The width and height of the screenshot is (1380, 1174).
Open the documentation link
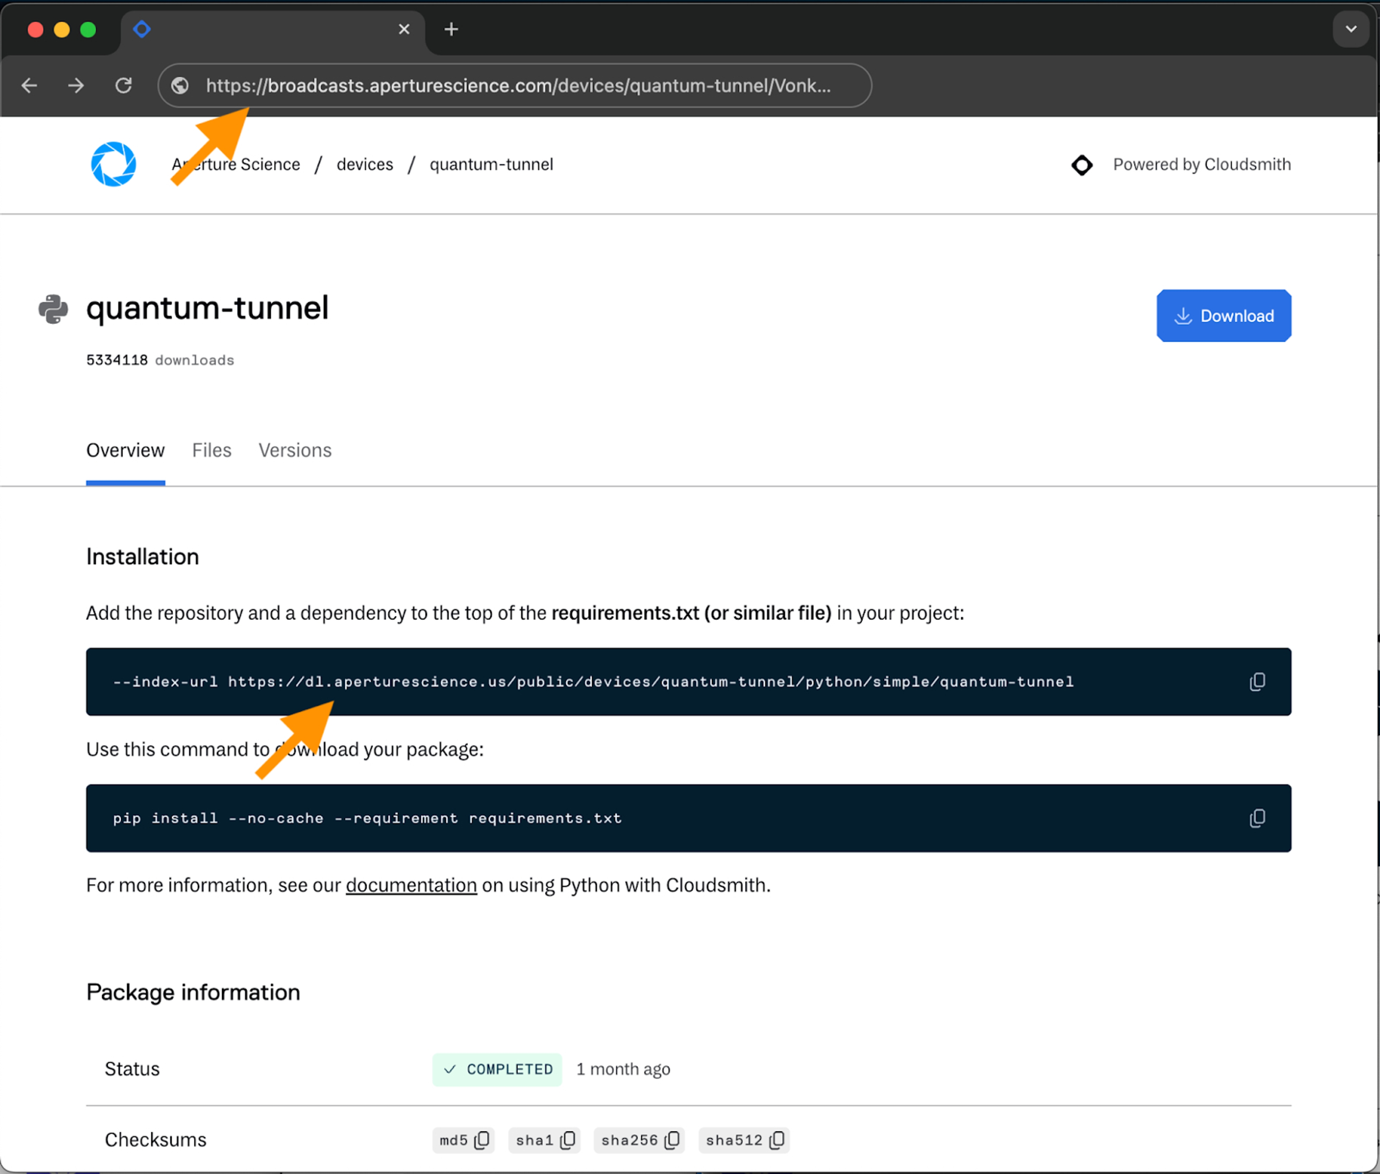click(411, 885)
